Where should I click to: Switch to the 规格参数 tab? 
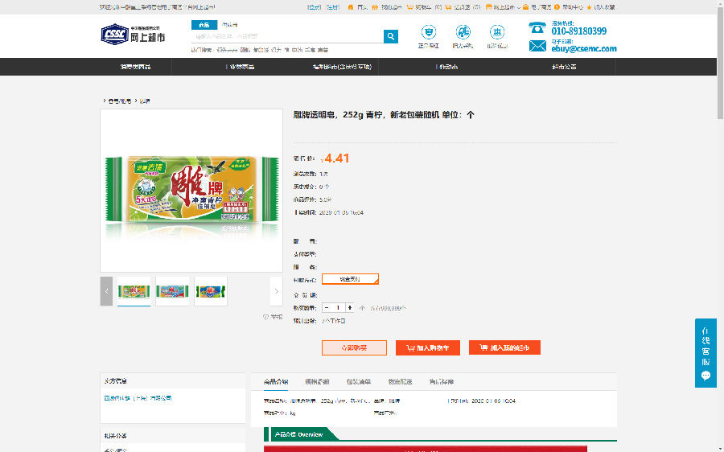[317, 382]
